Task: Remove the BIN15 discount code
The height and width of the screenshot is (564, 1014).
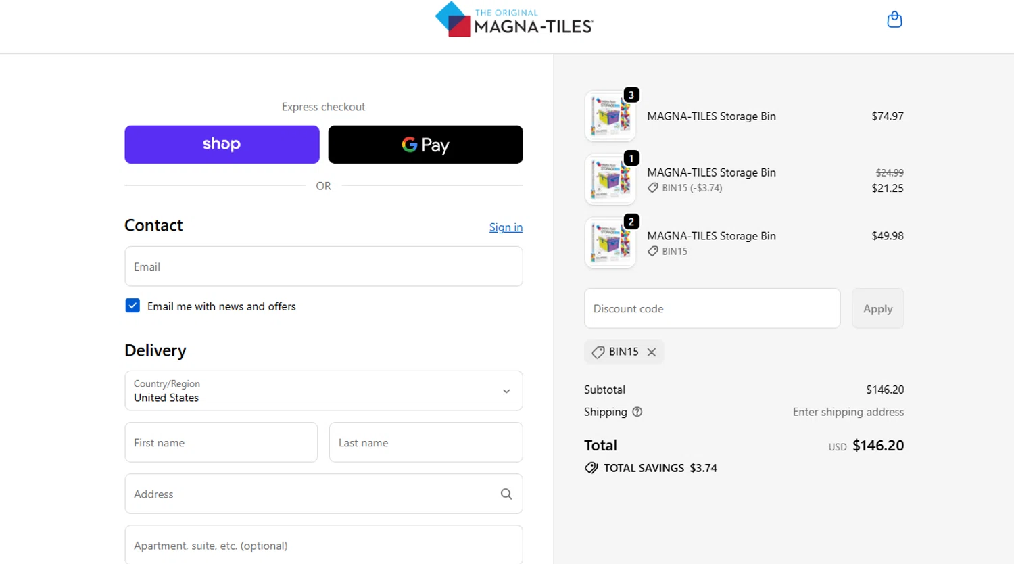Action: point(652,352)
